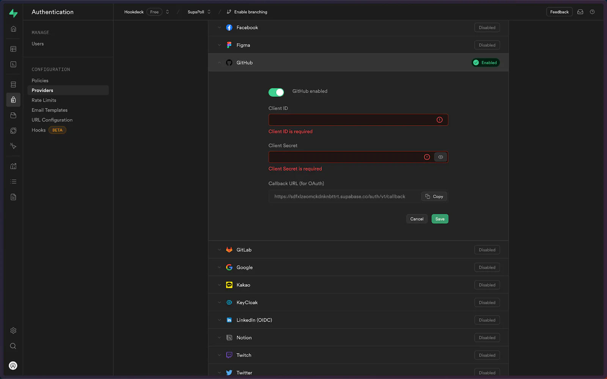Click the Supabase logo icon

click(x=13, y=13)
